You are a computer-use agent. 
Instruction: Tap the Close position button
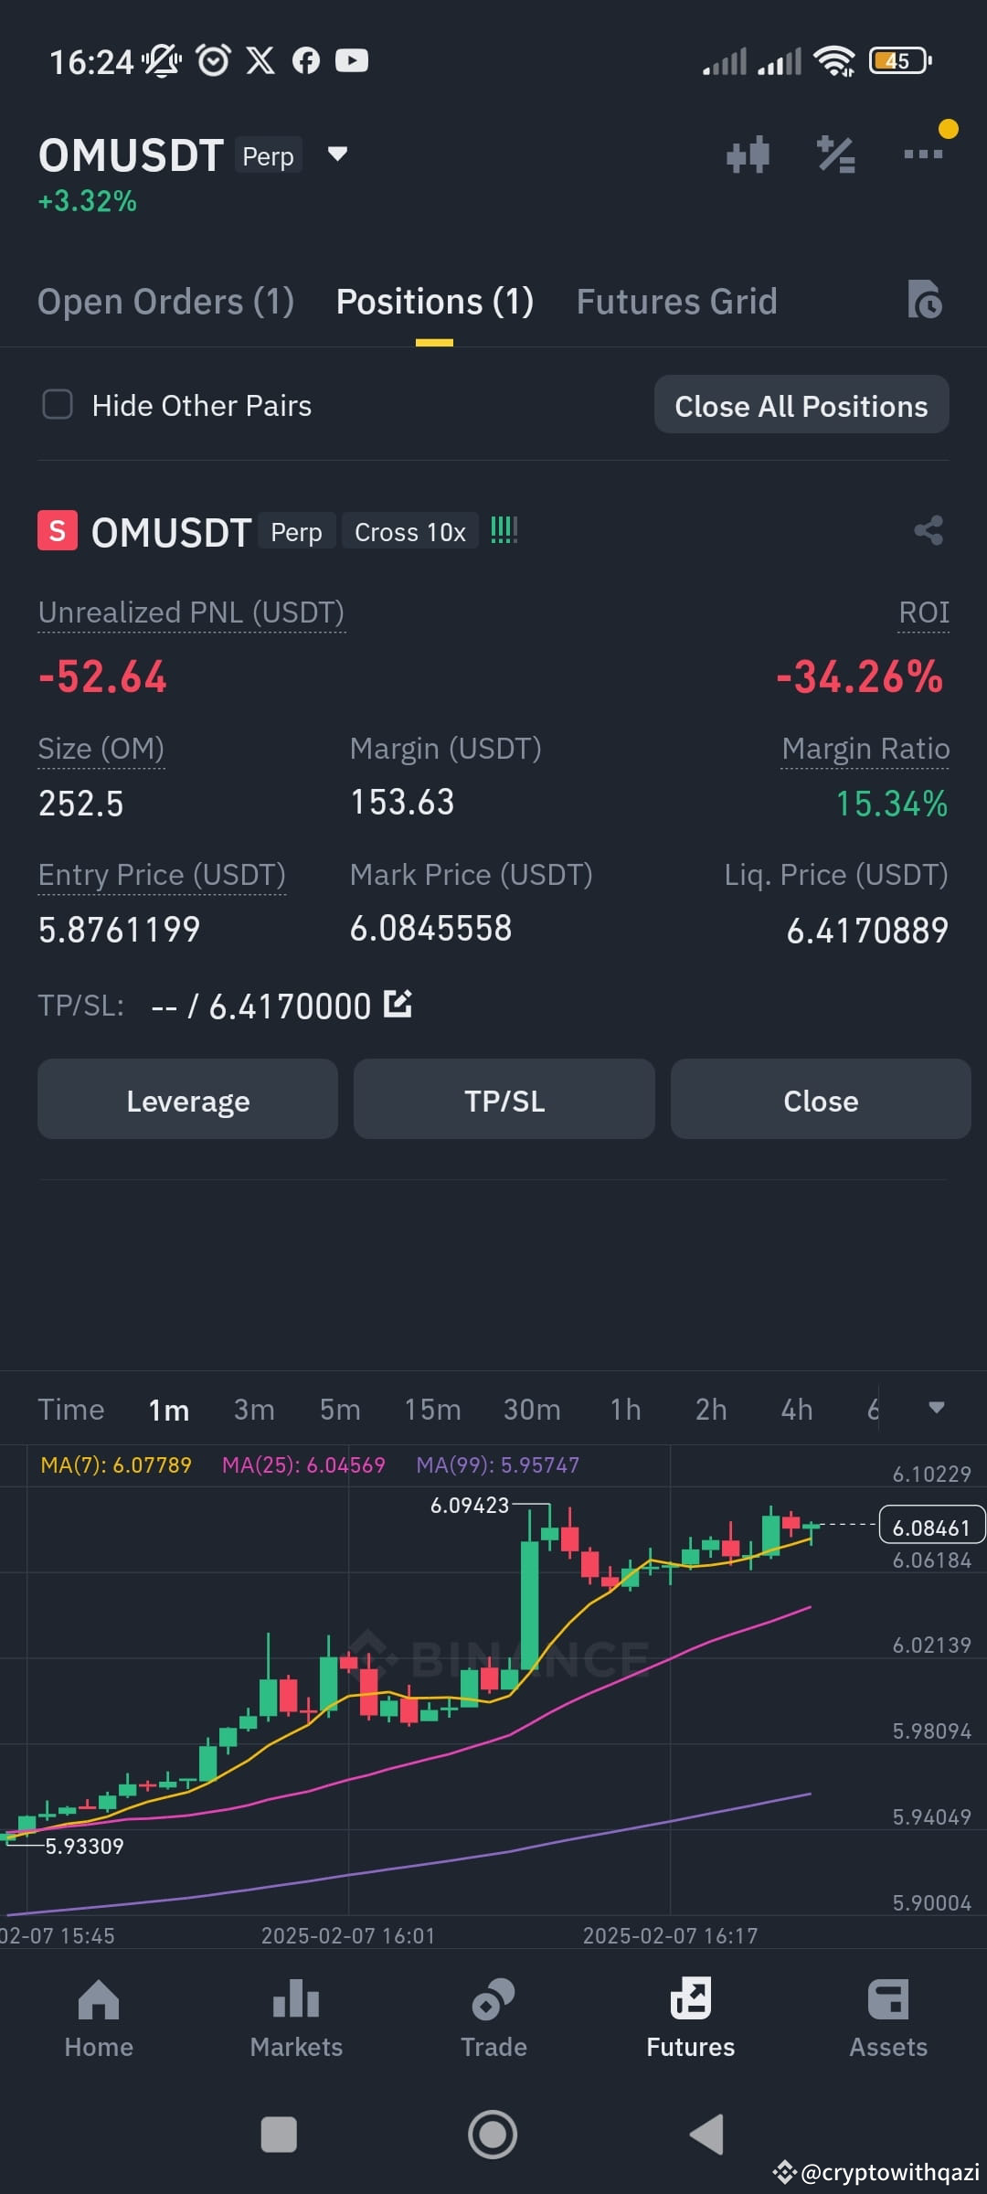[821, 1099]
